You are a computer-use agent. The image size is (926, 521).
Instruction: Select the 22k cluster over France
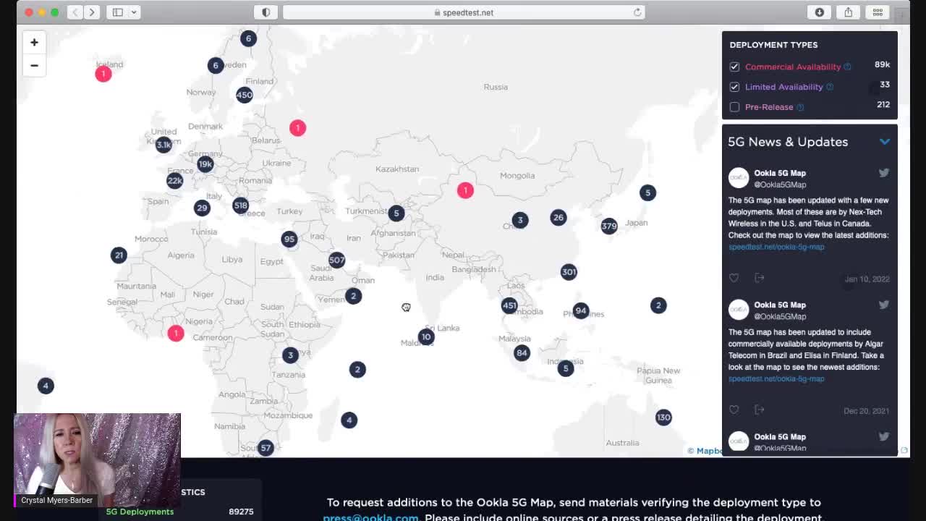point(174,180)
